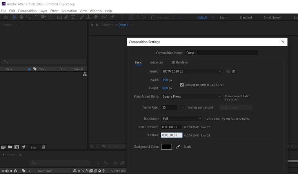Open the Preset dropdown HDTV 1080 25
The width and height of the screenshot is (298, 174).
192,71
